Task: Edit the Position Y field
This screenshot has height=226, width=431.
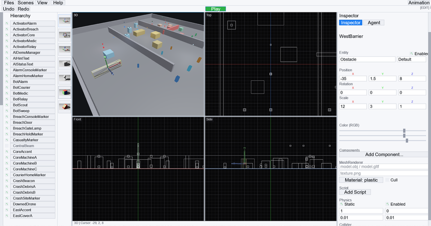Action: pyautogui.click(x=382, y=78)
